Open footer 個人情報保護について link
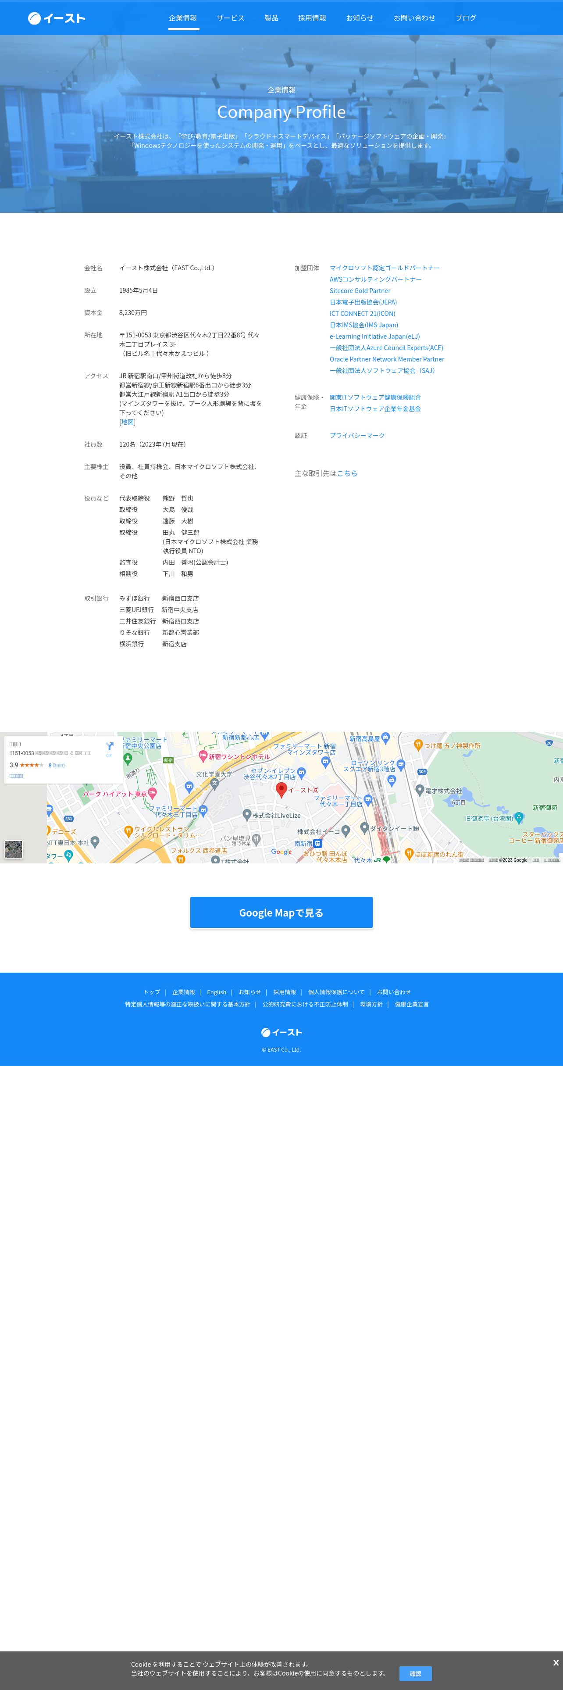Viewport: 563px width, 1690px height. tap(336, 992)
